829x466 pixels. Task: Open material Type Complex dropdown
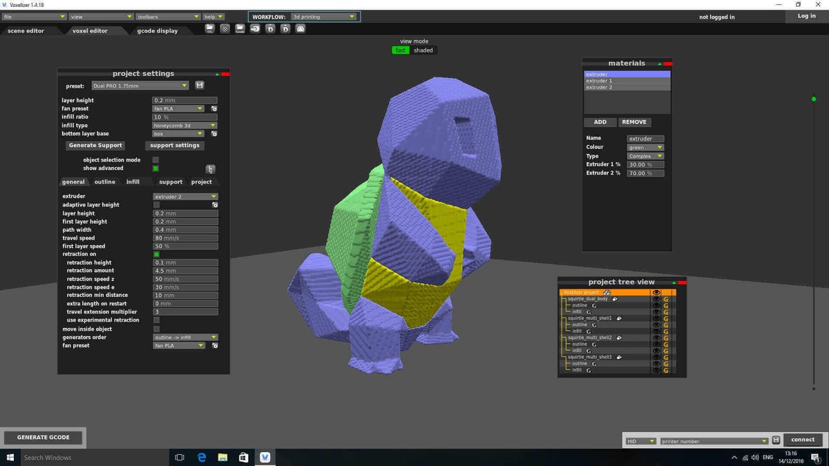pos(646,157)
